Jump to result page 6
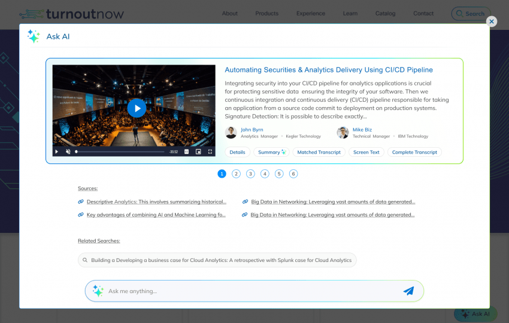Screen dimensions: 509x323 click(293, 174)
